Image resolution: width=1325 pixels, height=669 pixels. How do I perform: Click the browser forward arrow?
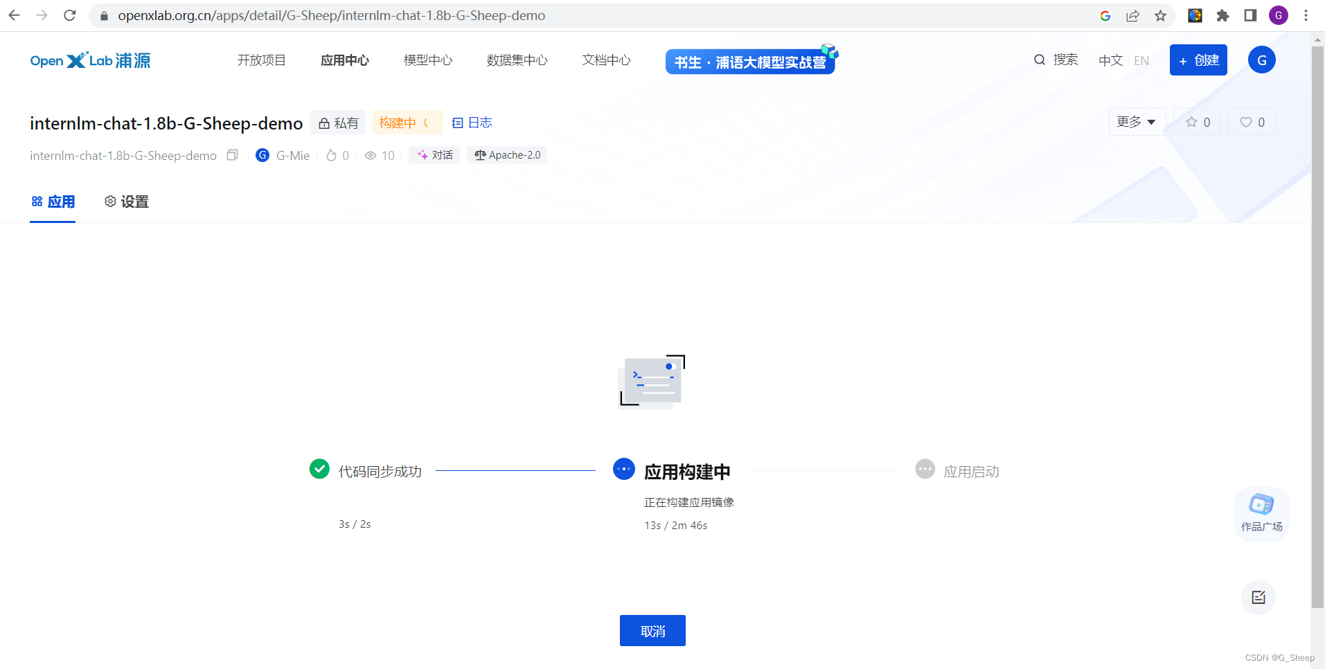[x=42, y=15]
